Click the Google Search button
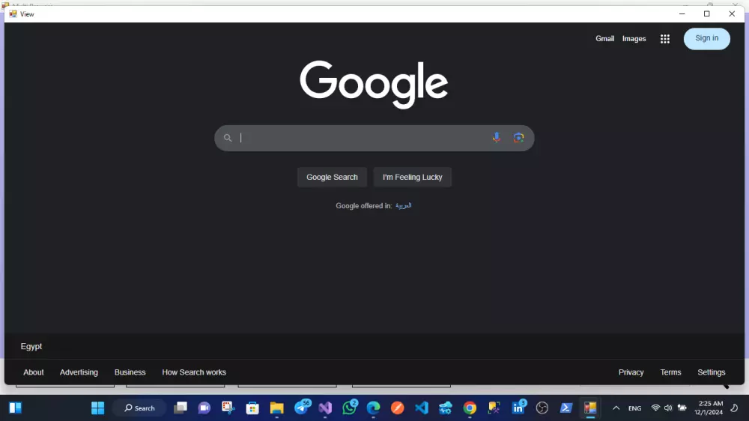 click(332, 177)
